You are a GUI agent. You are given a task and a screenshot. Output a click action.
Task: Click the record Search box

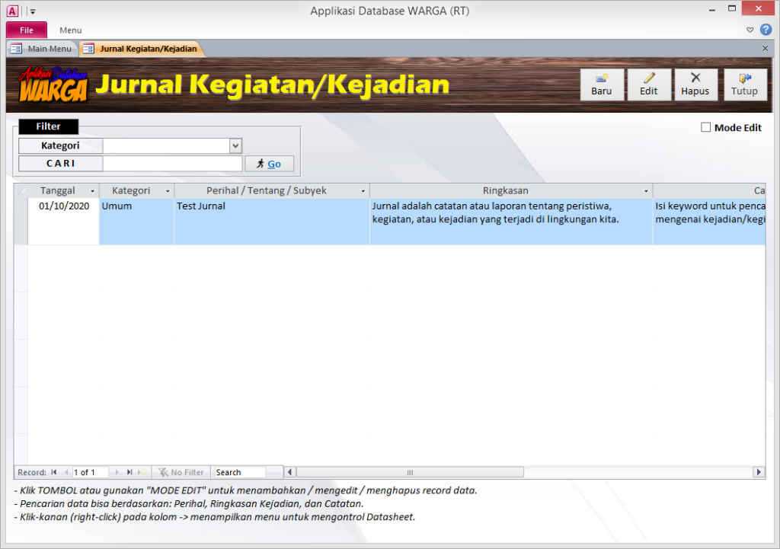pyautogui.click(x=239, y=472)
